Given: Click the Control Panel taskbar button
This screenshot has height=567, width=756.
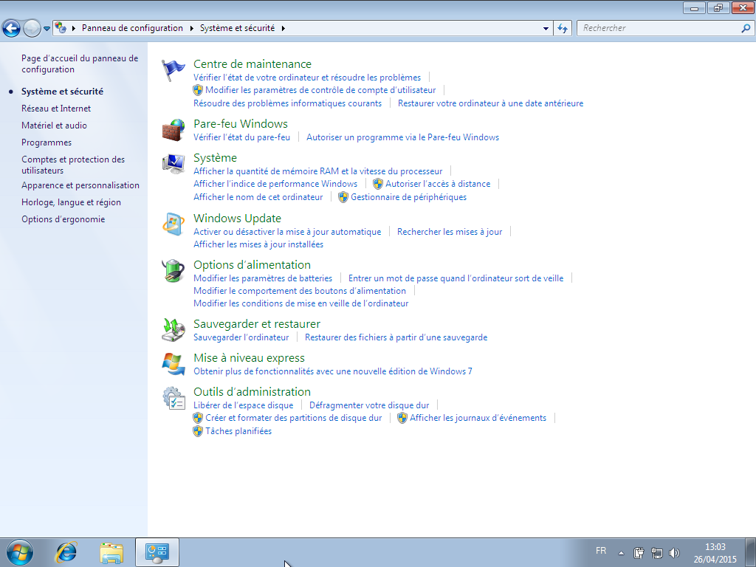Looking at the screenshot, I should pos(157,552).
